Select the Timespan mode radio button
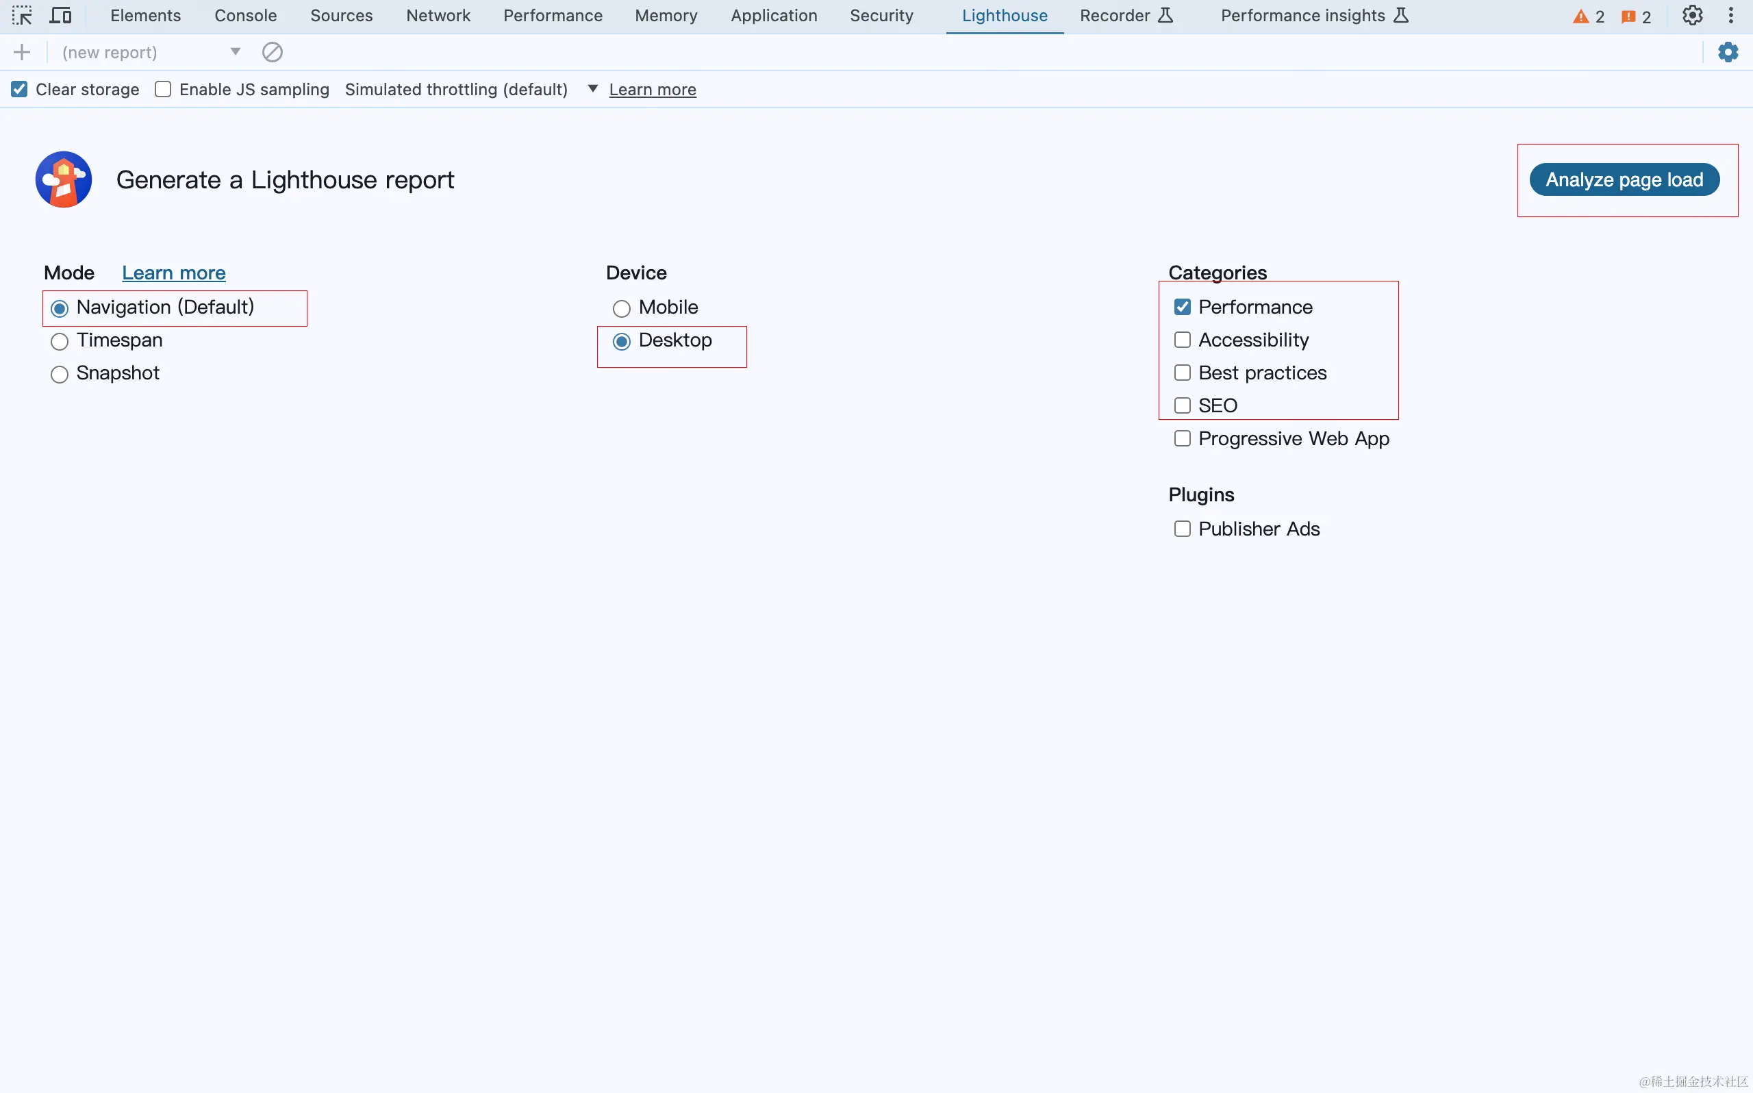This screenshot has width=1753, height=1093. point(60,341)
